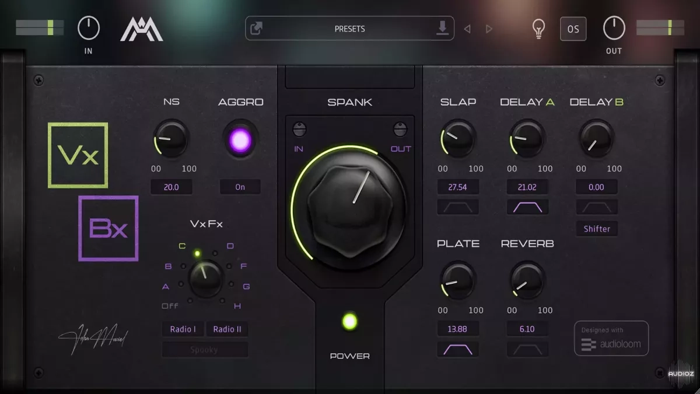
Task: Click the mountain logo icon
Action: (x=142, y=29)
